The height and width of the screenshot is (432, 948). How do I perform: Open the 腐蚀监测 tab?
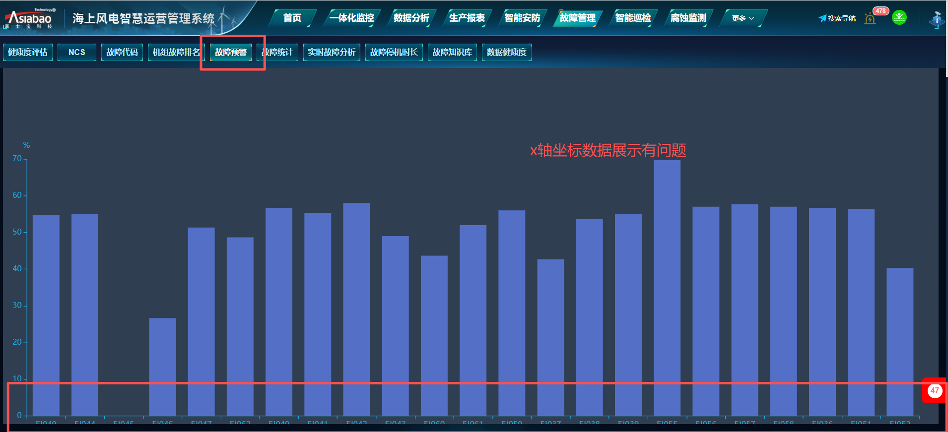pyautogui.click(x=688, y=18)
